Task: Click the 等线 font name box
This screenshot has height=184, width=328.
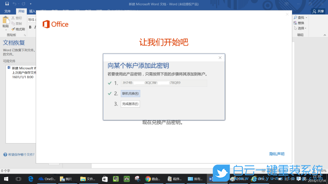Action: (31, 20)
